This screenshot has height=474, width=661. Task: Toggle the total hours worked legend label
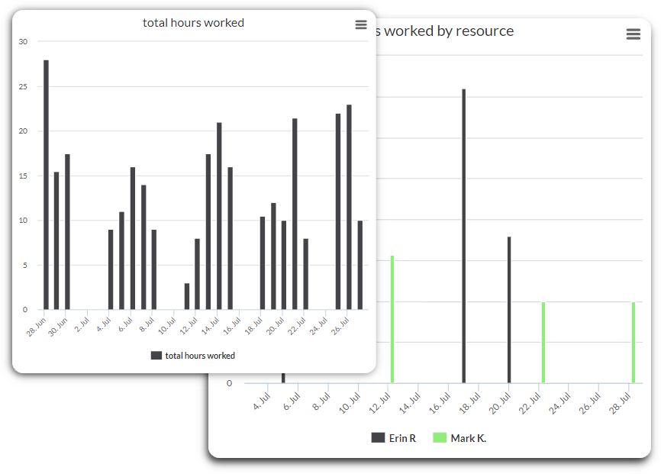coord(199,356)
